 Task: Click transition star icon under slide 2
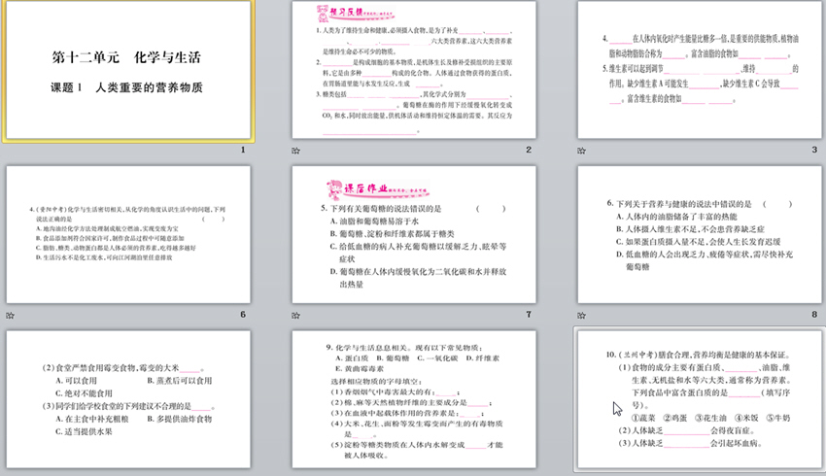point(296,151)
